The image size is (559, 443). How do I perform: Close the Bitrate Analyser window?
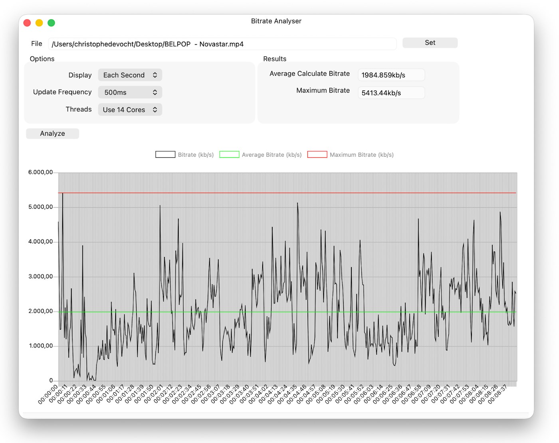(27, 23)
